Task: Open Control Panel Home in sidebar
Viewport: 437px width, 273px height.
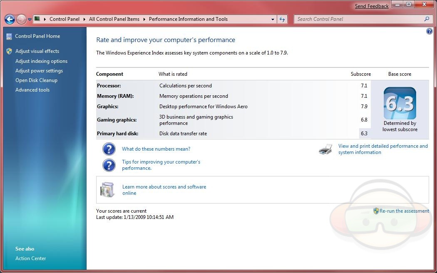Action: (x=37, y=36)
